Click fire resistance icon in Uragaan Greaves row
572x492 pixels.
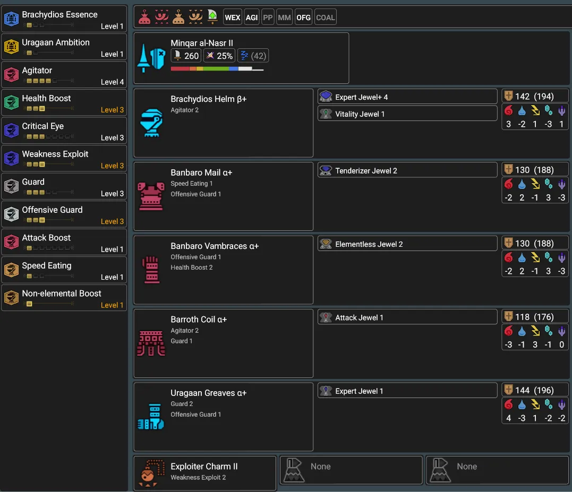coord(508,404)
